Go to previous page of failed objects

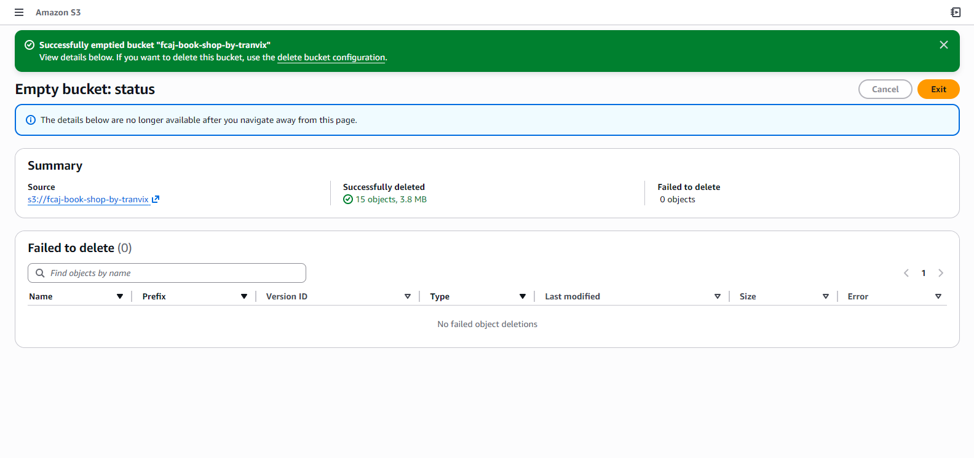point(906,273)
